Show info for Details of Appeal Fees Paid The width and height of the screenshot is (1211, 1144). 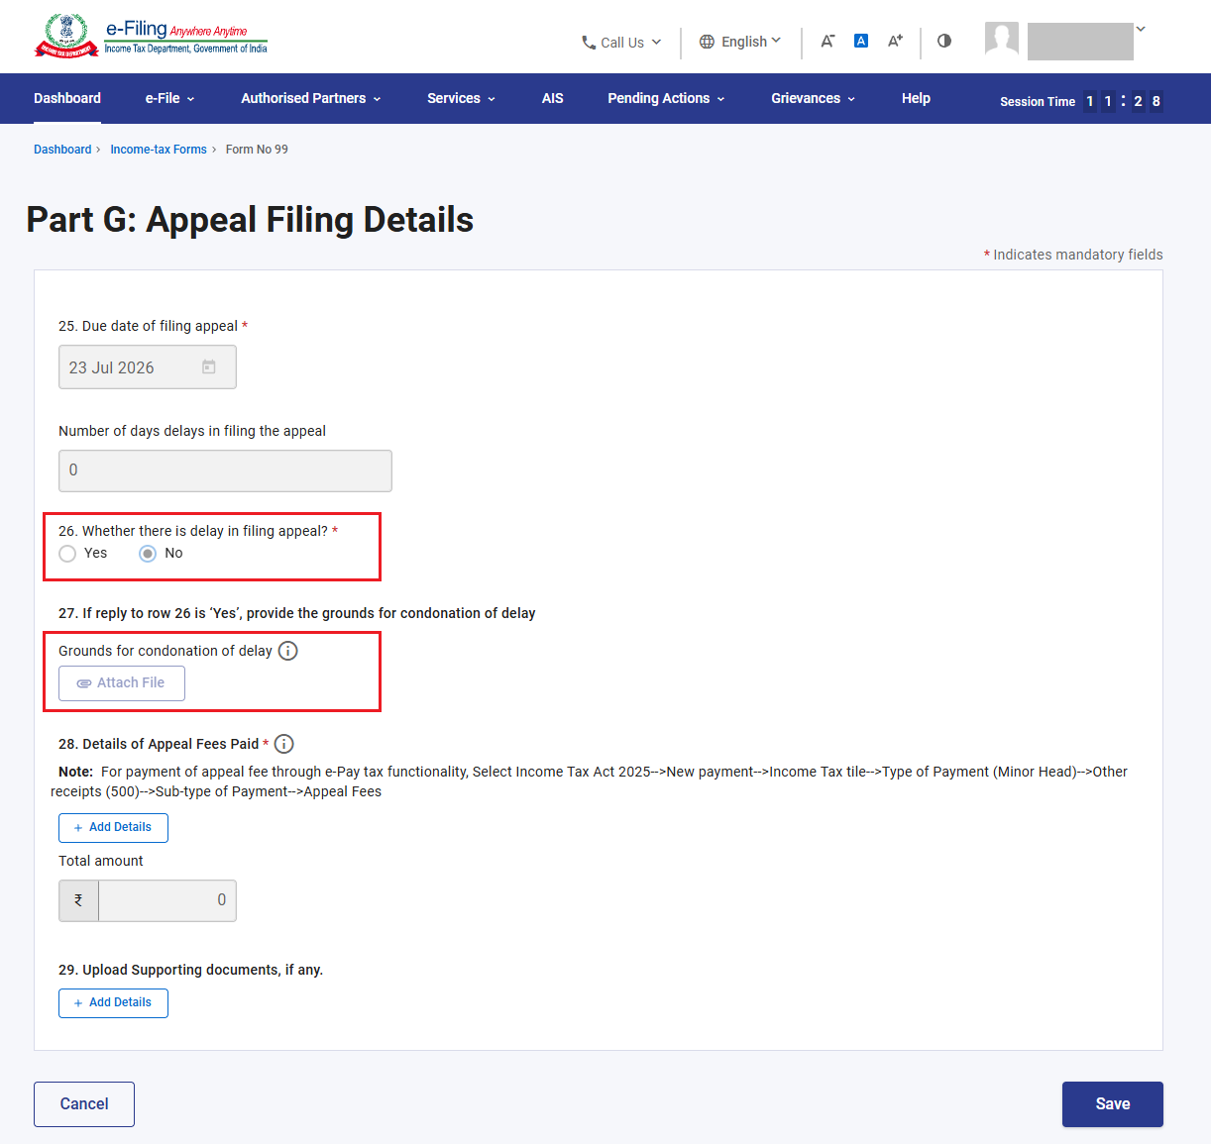click(x=283, y=744)
